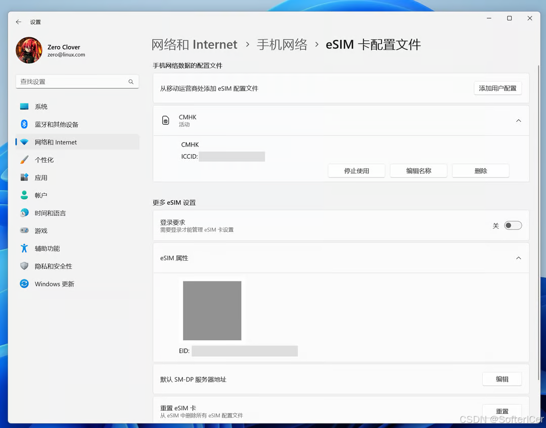Click 编辑 for 默认 SM-DP 服务器地址
The width and height of the screenshot is (546, 428).
tap(502, 379)
